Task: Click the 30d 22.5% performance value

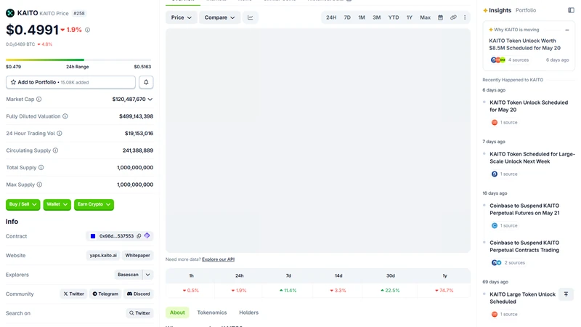Action: click(x=390, y=290)
